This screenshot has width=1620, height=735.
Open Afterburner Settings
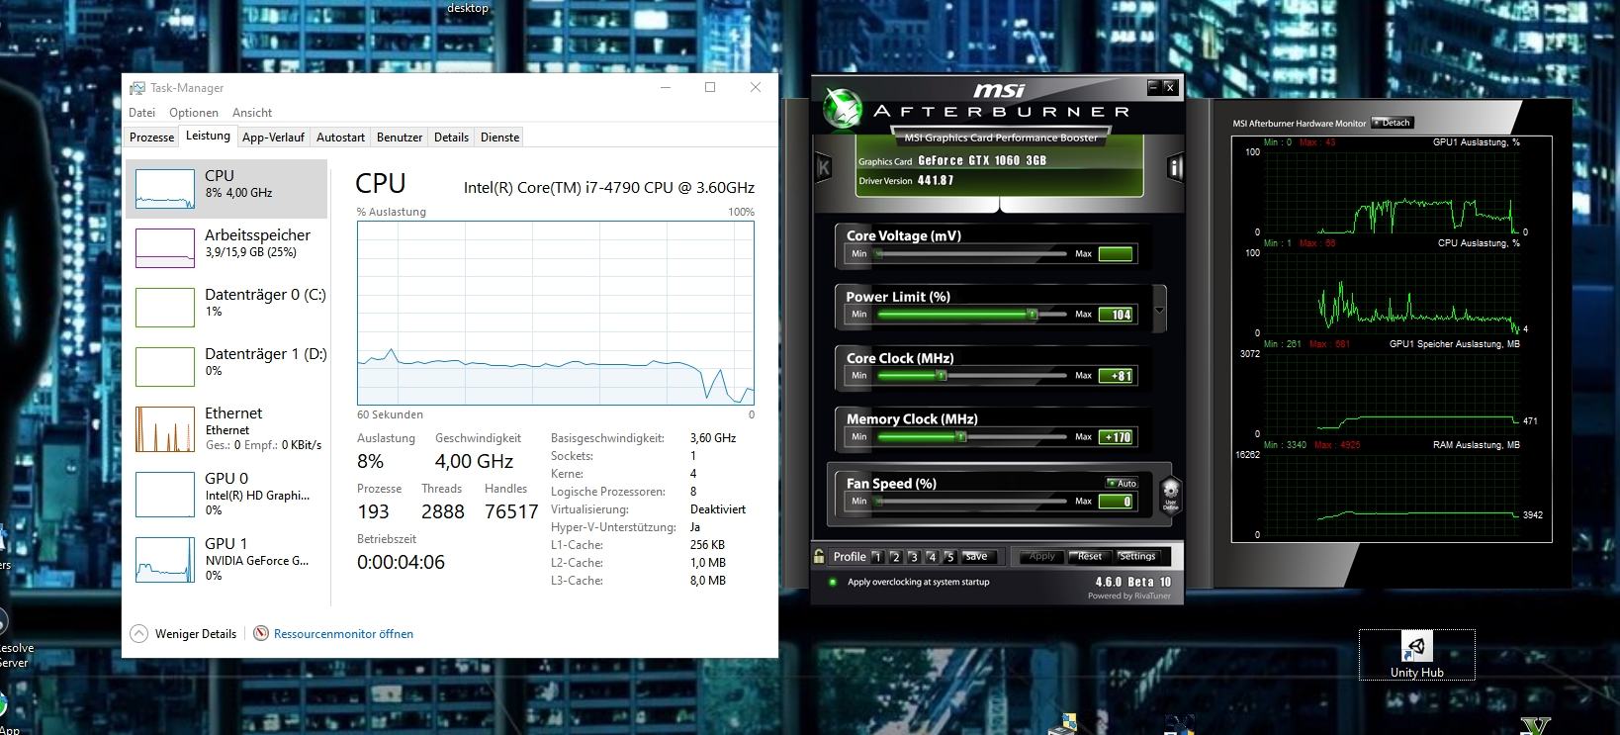pyautogui.click(x=1136, y=556)
